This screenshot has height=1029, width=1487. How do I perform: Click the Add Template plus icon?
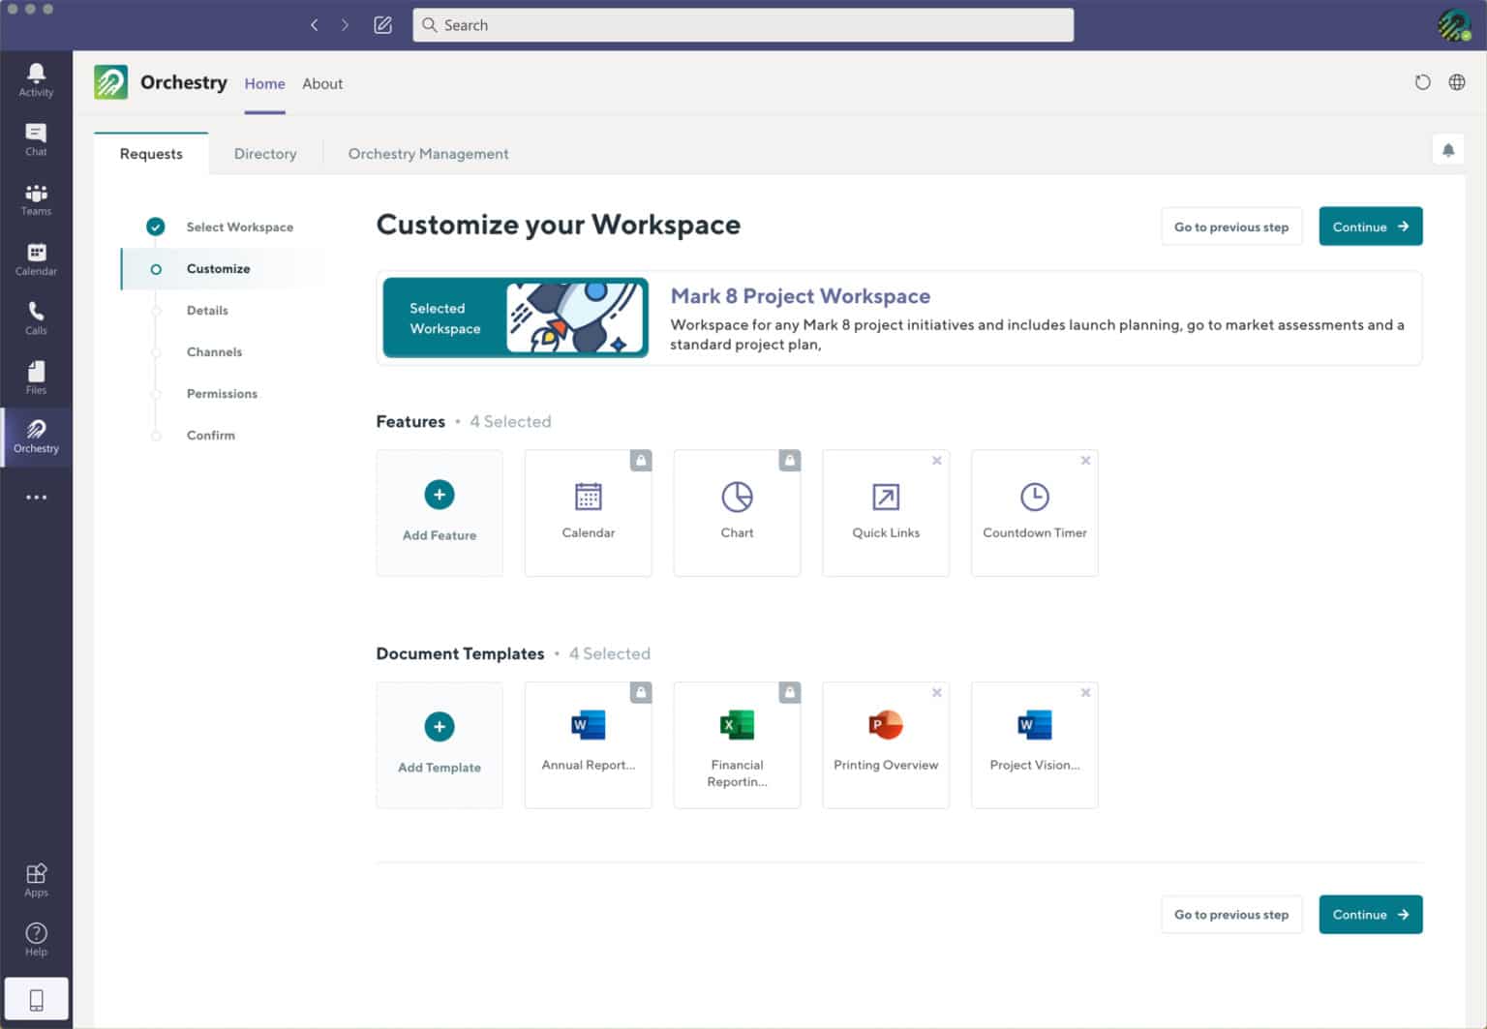click(440, 726)
